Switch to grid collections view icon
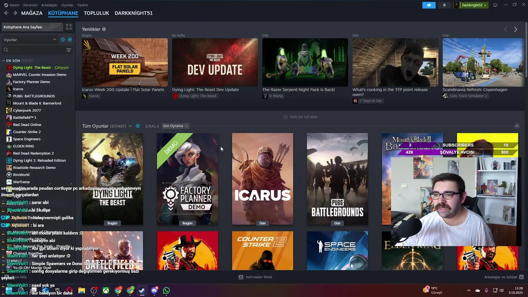The height and width of the screenshot is (297, 528). tap(68, 27)
